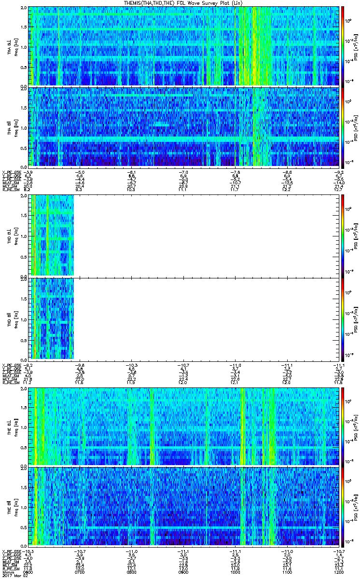Click the X_RE_GSE row label under THD panels
The image size is (362, 579).
click(x=13, y=364)
